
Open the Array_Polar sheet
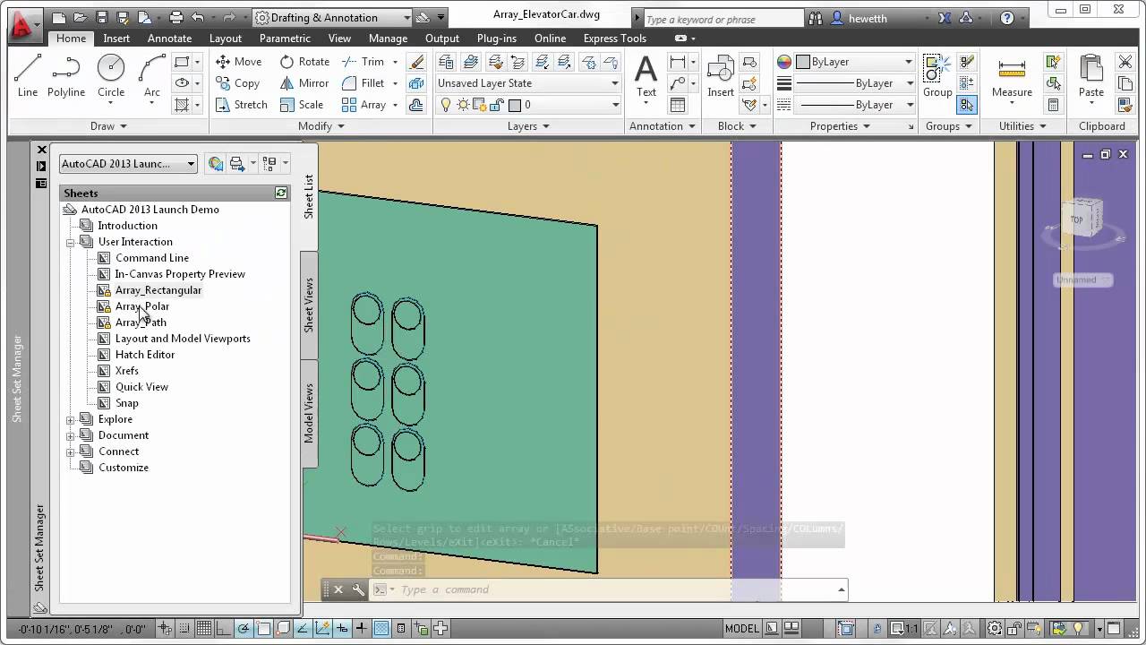[x=141, y=306]
